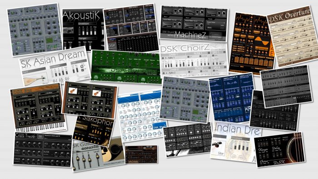Click the LAYER 2 header in DSK ChoirZ

pos(174,70)
